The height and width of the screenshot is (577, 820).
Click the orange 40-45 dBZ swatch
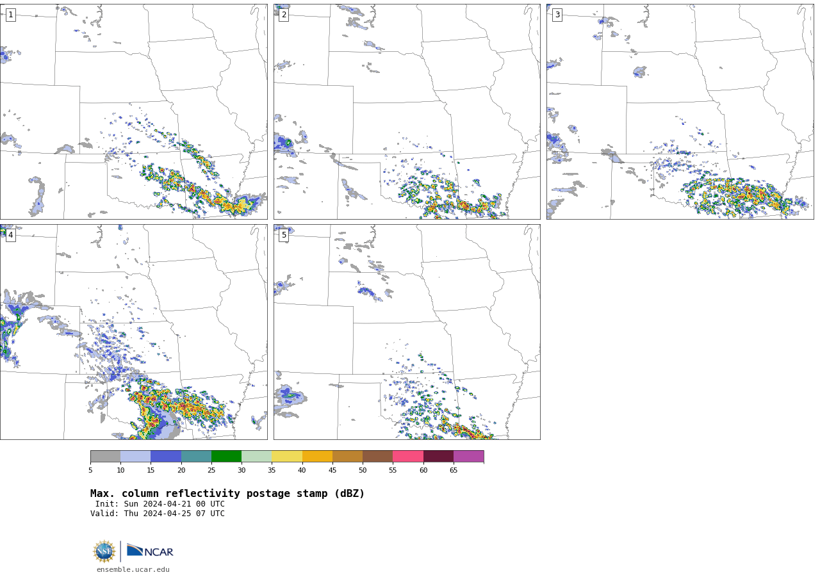(317, 457)
